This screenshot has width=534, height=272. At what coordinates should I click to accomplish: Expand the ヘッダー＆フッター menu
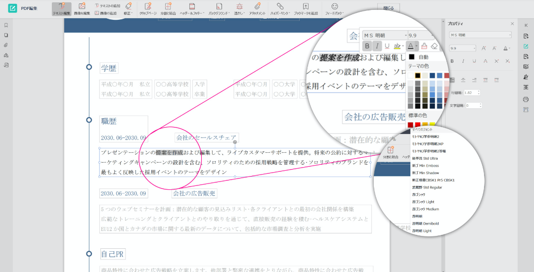(x=192, y=9)
